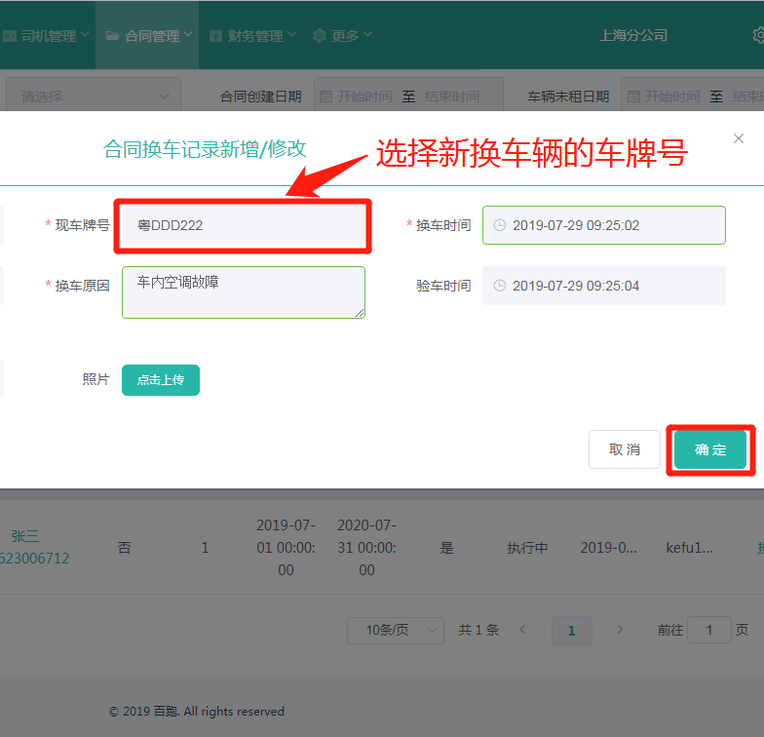Click the 现车牌号 input showing 粤DDD222

point(242,225)
